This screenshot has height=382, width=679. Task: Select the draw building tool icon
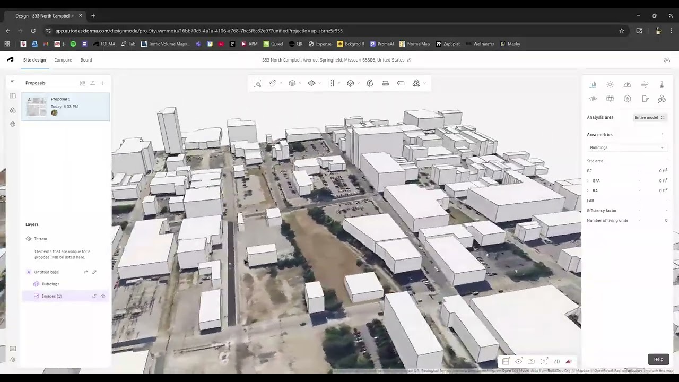(273, 83)
